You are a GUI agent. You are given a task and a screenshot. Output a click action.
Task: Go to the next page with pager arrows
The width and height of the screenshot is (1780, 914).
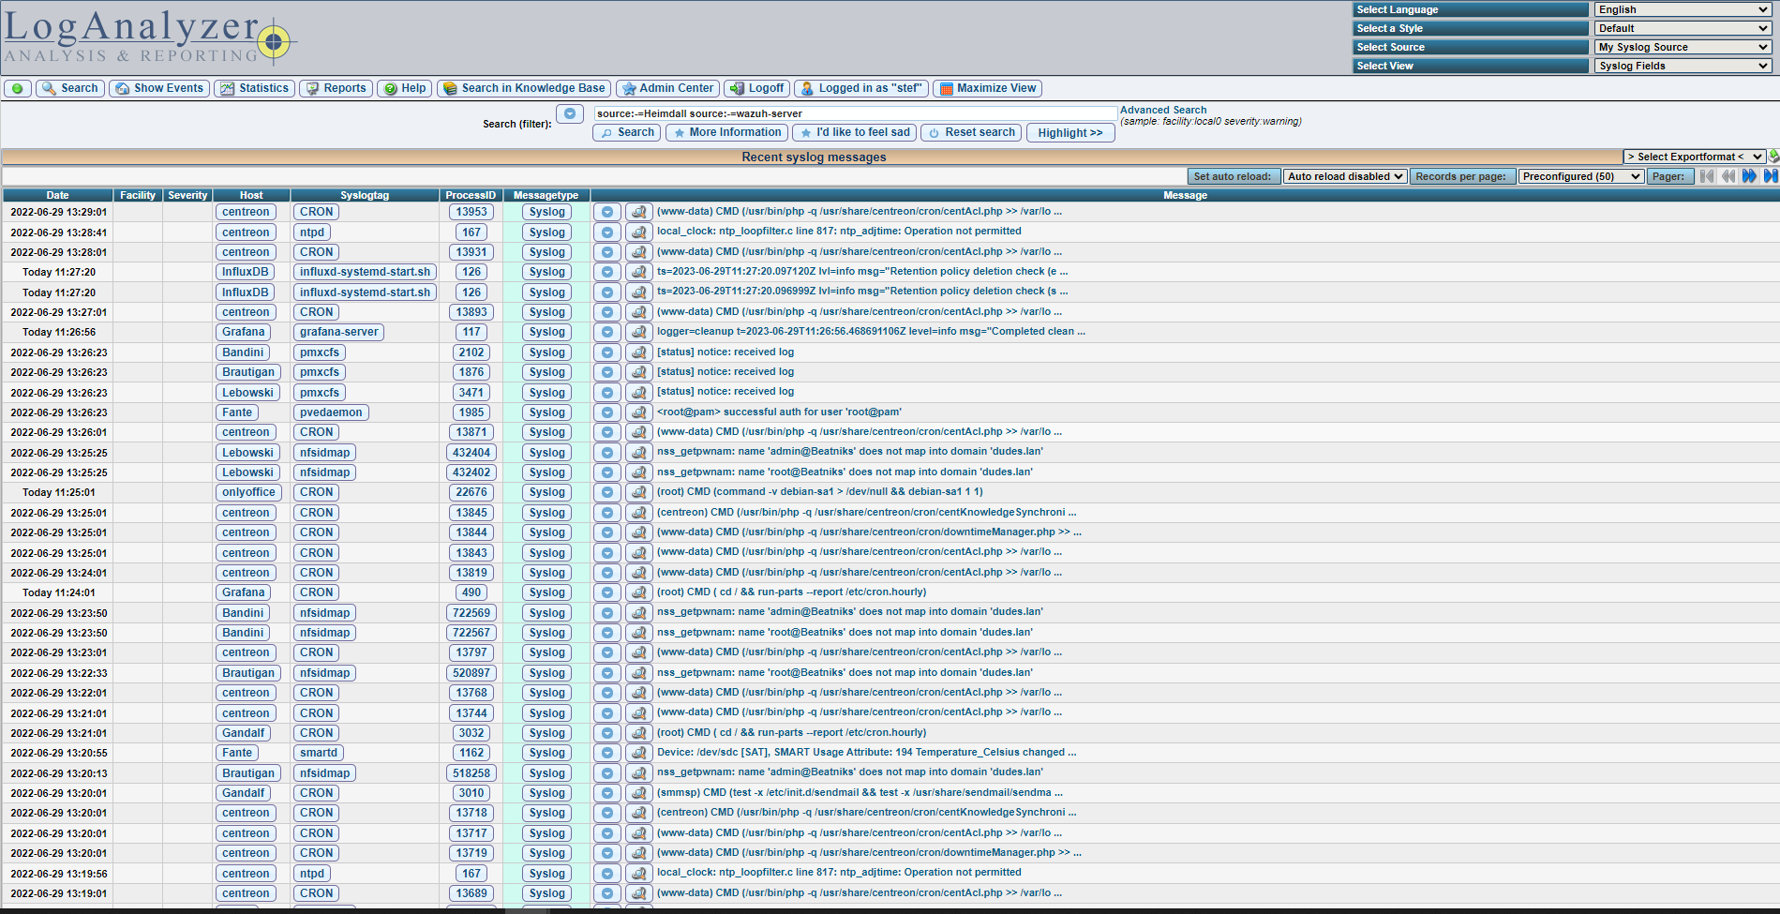pyautogui.click(x=1749, y=176)
